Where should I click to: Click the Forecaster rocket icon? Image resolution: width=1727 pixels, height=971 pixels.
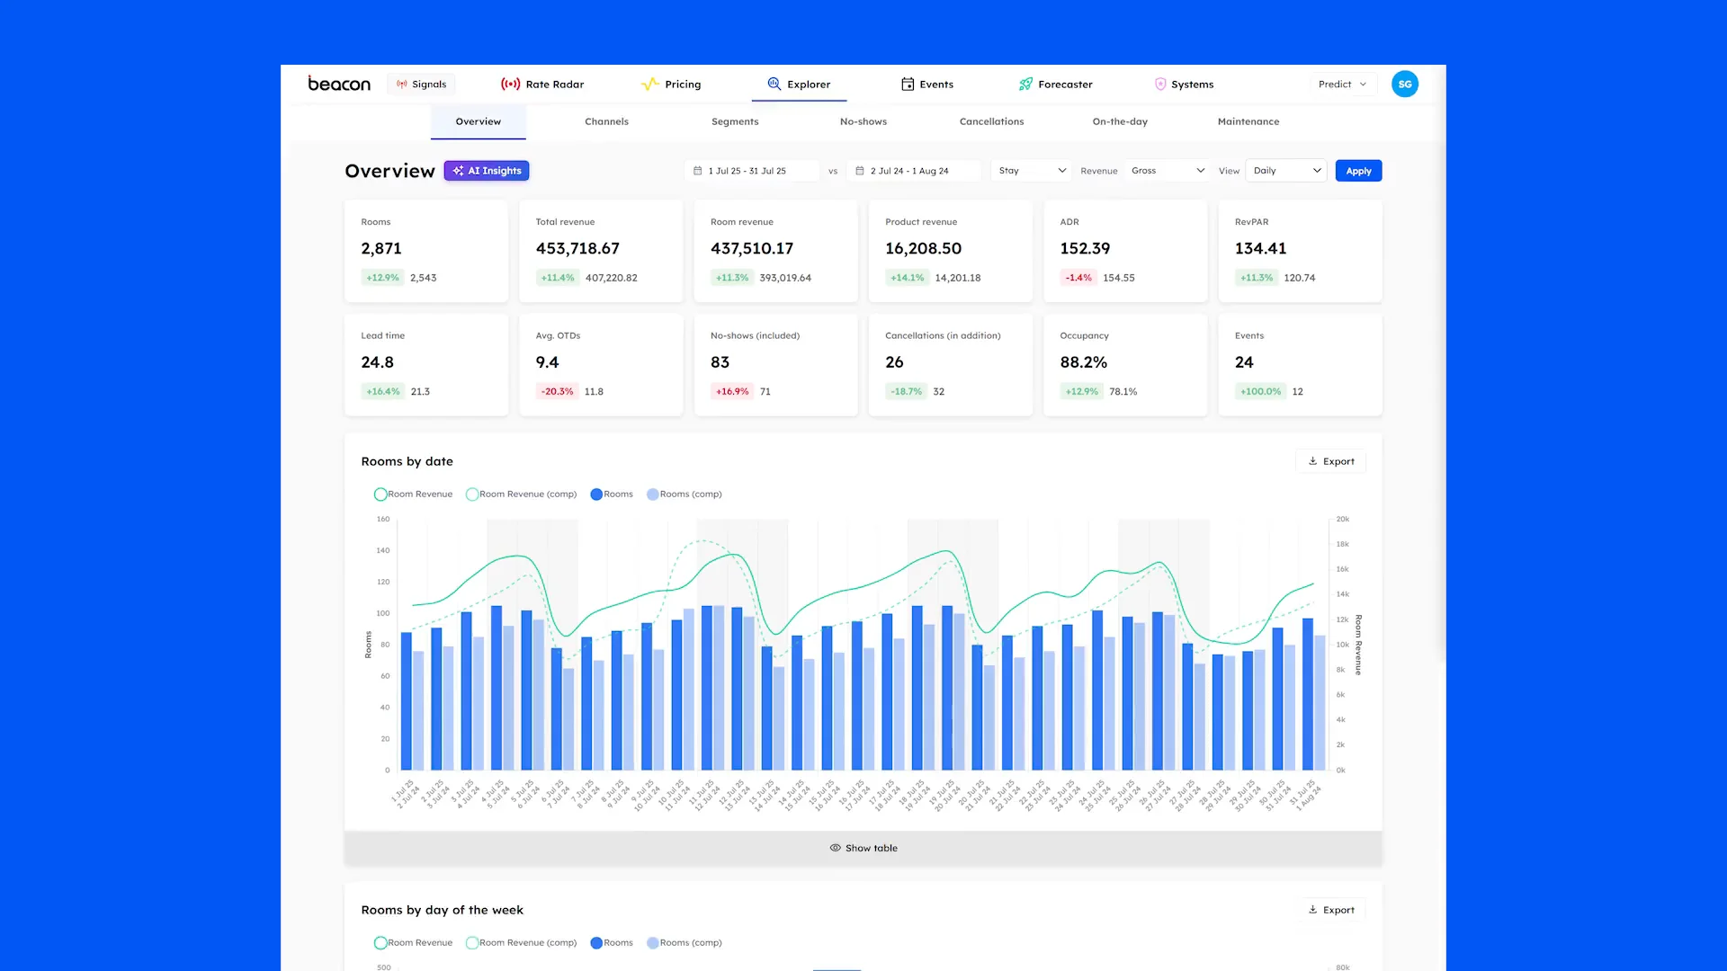coord(1025,84)
